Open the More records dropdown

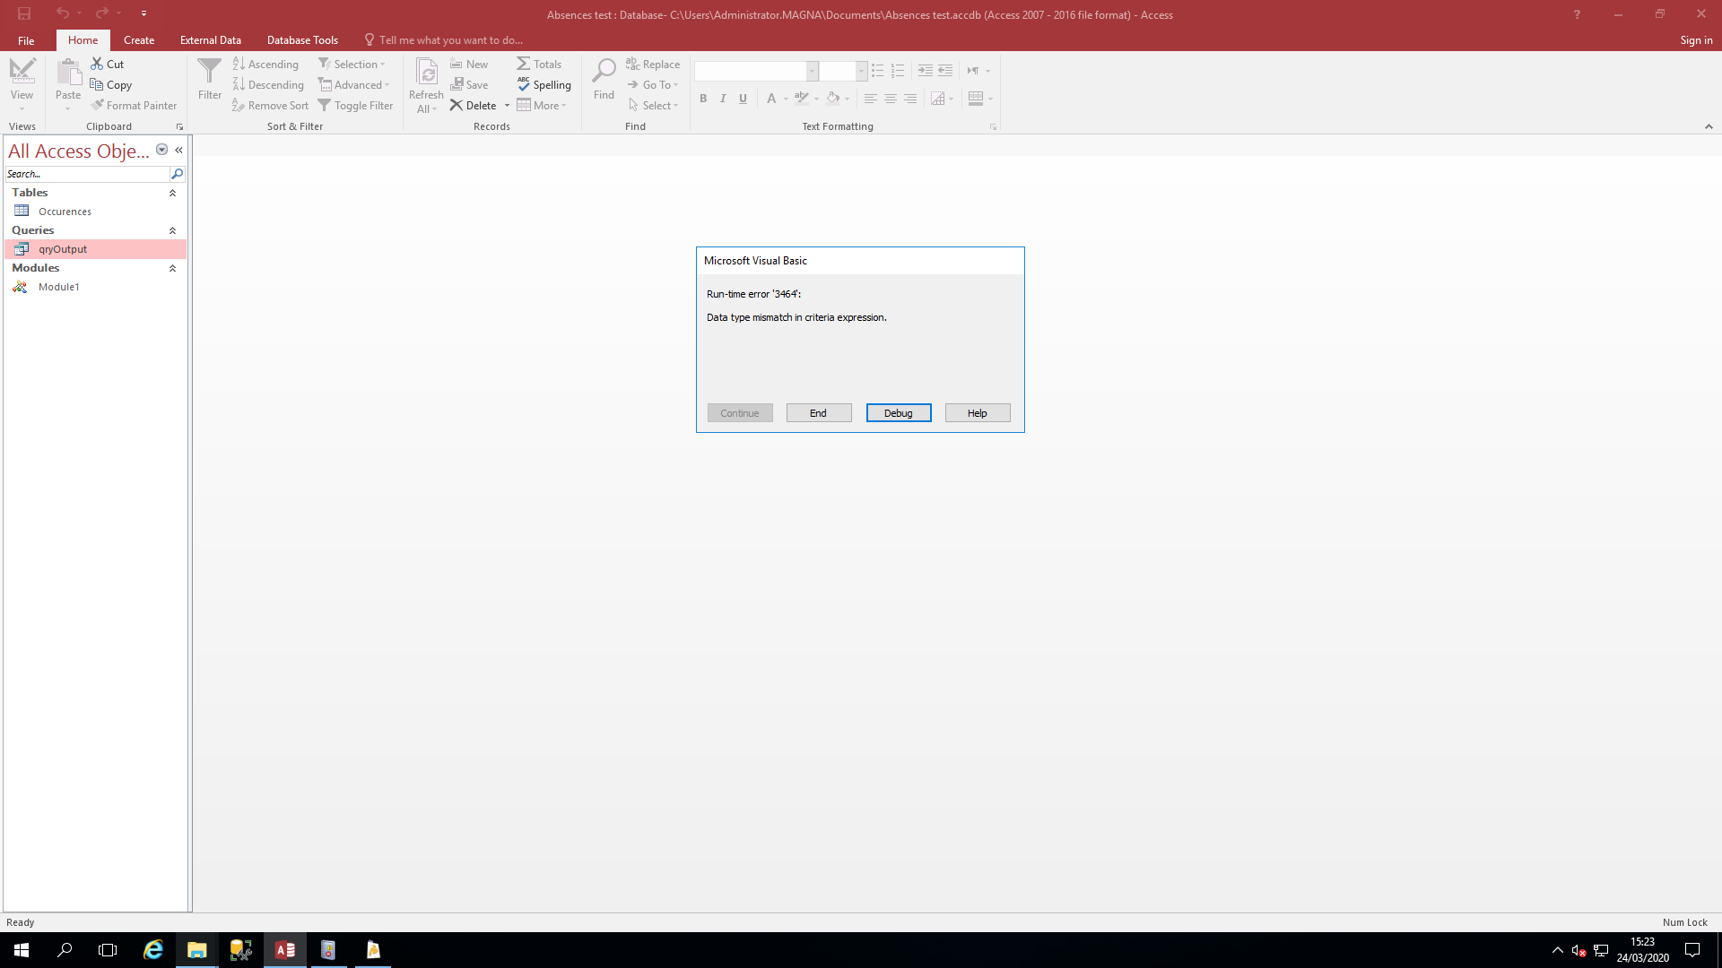click(542, 106)
